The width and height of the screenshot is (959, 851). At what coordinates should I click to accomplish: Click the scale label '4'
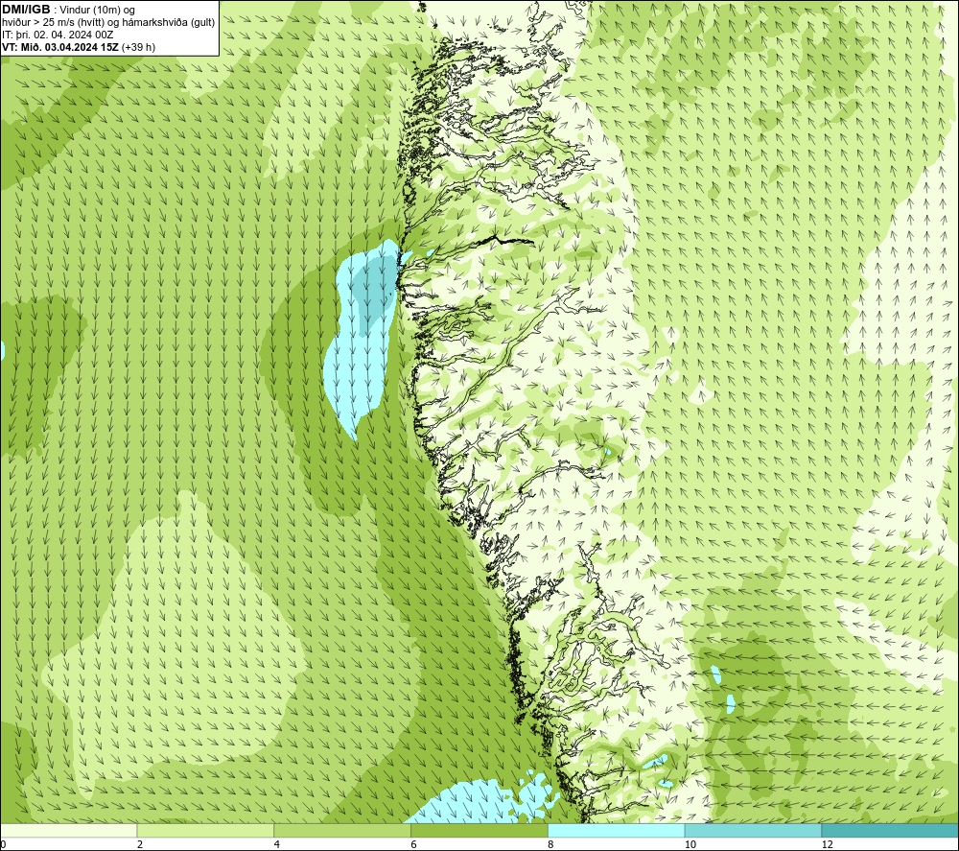(x=277, y=844)
